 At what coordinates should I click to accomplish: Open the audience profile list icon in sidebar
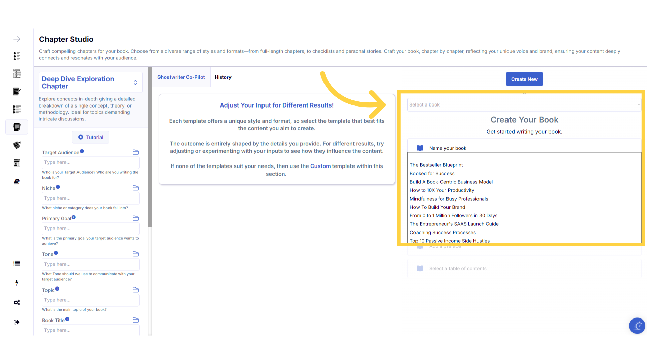point(17,56)
